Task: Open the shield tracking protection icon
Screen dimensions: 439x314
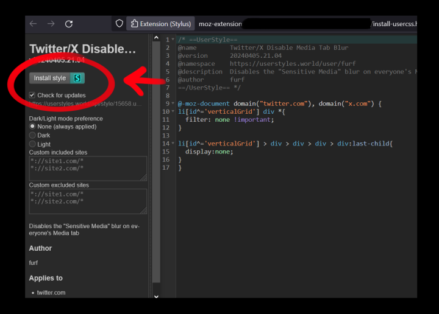Action: [x=120, y=24]
